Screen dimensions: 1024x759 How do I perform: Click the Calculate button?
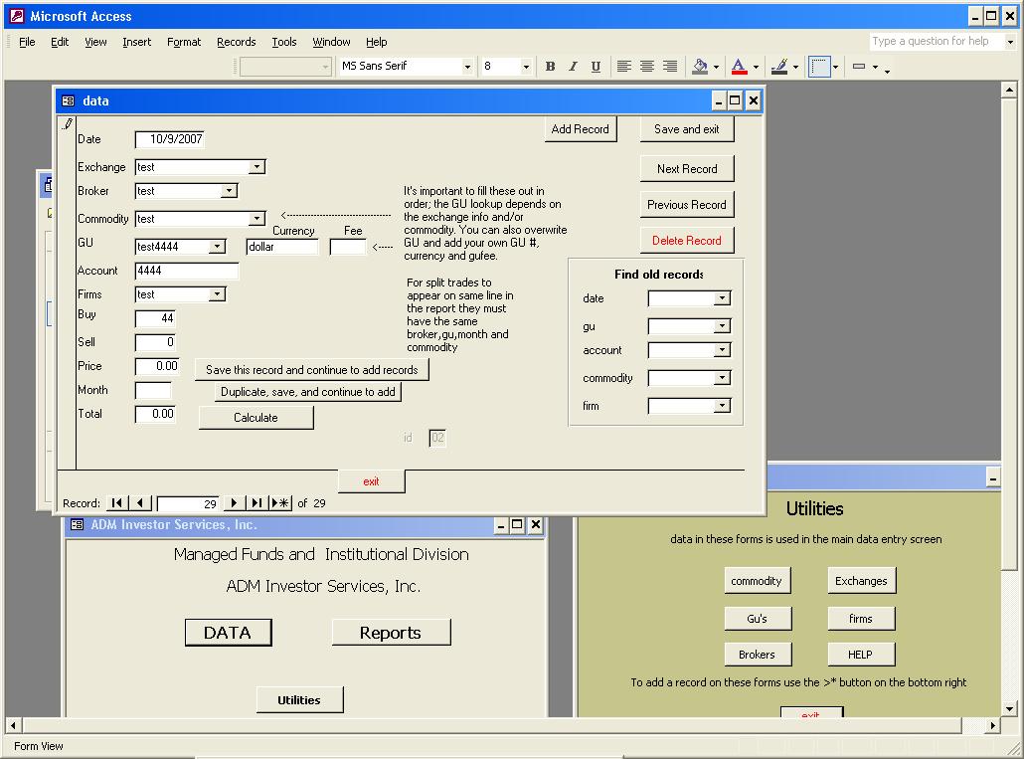click(256, 418)
